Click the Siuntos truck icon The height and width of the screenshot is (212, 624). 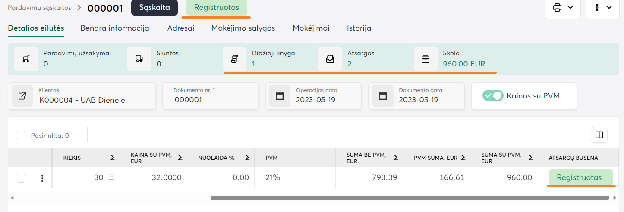pos(139,59)
